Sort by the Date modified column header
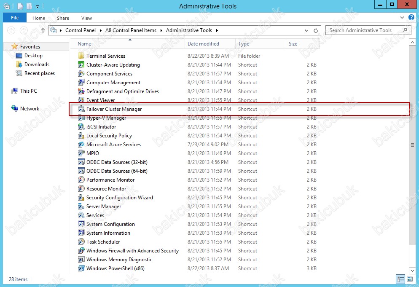Viewport: 419px width, 287px height. (210, 44)
